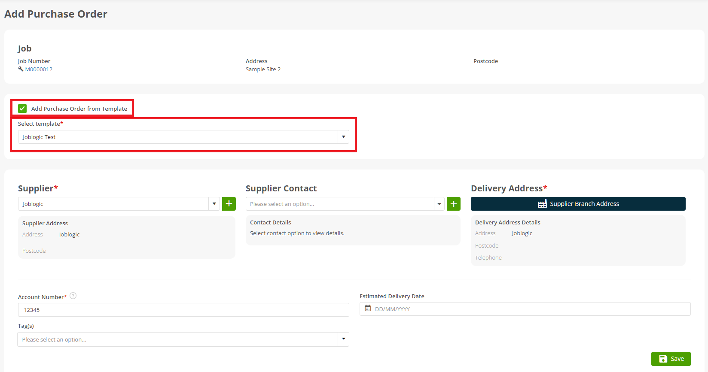The height and width of the screenshot is (372, 708).
Task: Add a new supplier with plus button
Action: coord(229,204)
